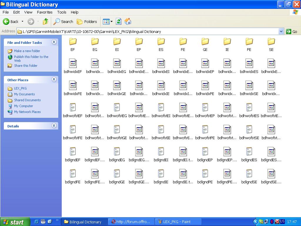Open the Favorites menu
301x226 pixels.
[x=45, y=12]
